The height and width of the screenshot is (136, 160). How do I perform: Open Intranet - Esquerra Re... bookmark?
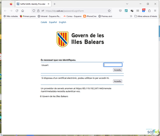49,16
